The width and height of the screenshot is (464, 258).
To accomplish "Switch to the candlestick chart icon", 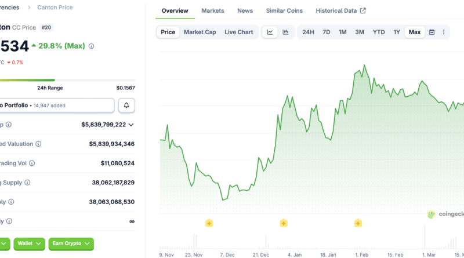I will pos(285,32).
